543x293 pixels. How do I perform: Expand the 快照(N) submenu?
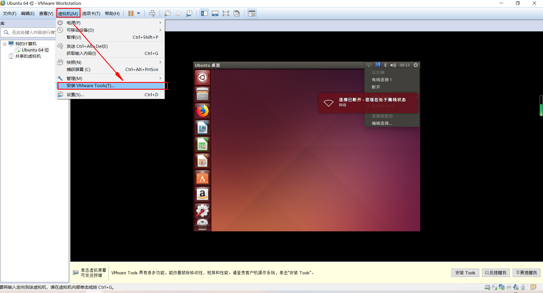point(110,62)
